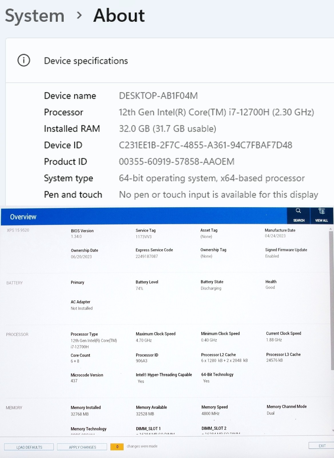Click the BIOS overview vertical scrollbar
Screen dimensions: 334x458
click(331, 301)
